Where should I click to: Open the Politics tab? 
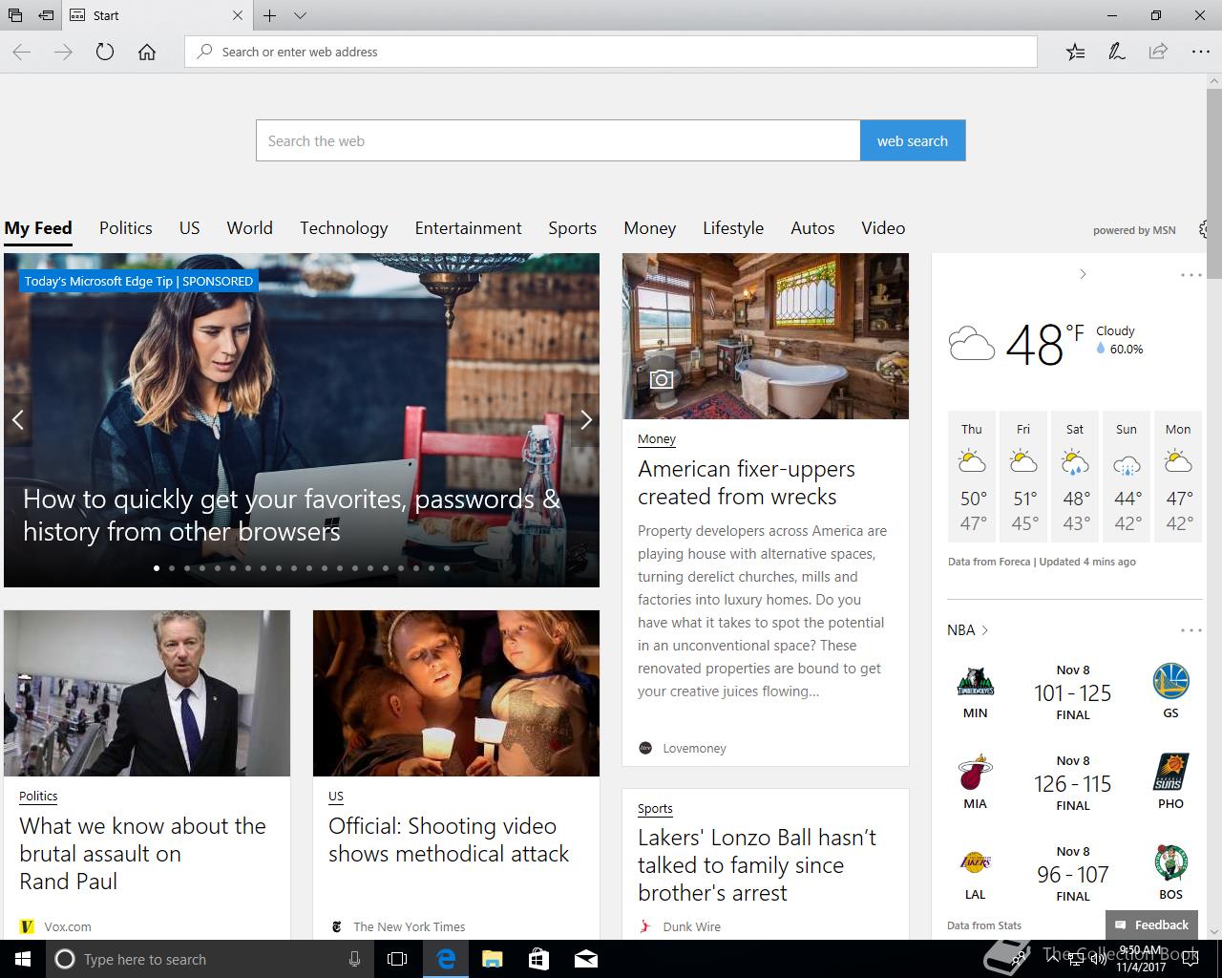click(x=126, y=228)
